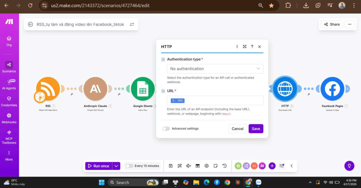Open the three-dot menu next to Share
This screenshot has height=188, width=361.
pyautogui.click(x=349, y=24)
